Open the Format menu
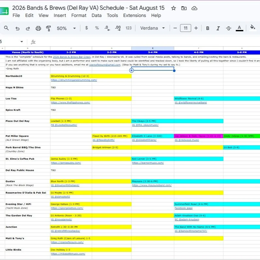Screen dimensions: 260x260 [x=79, y=15]
